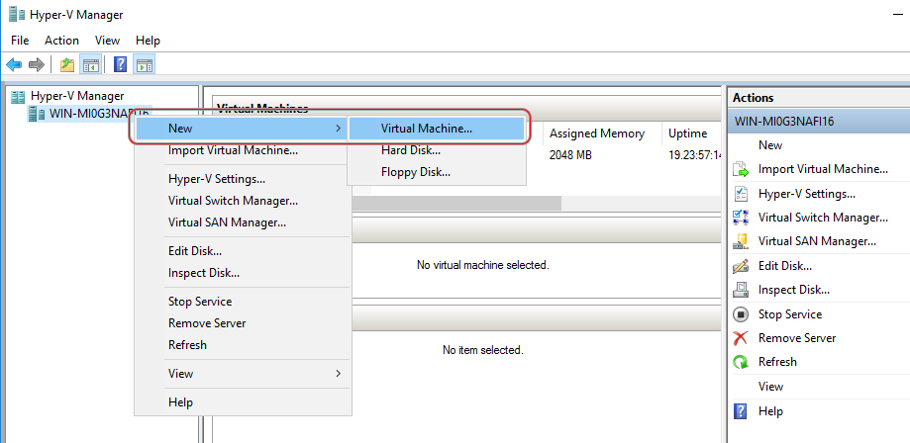Toggle the Show/Hide Console Tree icon
Viewport: 910px width, 443px height.
[90, 64]
